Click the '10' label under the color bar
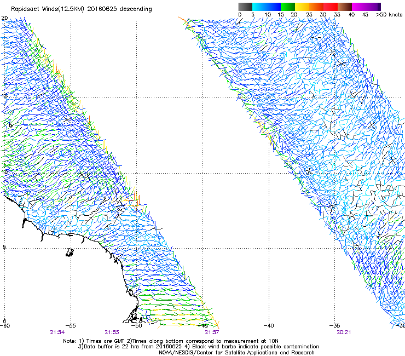Viewport: 405px width, 356px height. 268,15
